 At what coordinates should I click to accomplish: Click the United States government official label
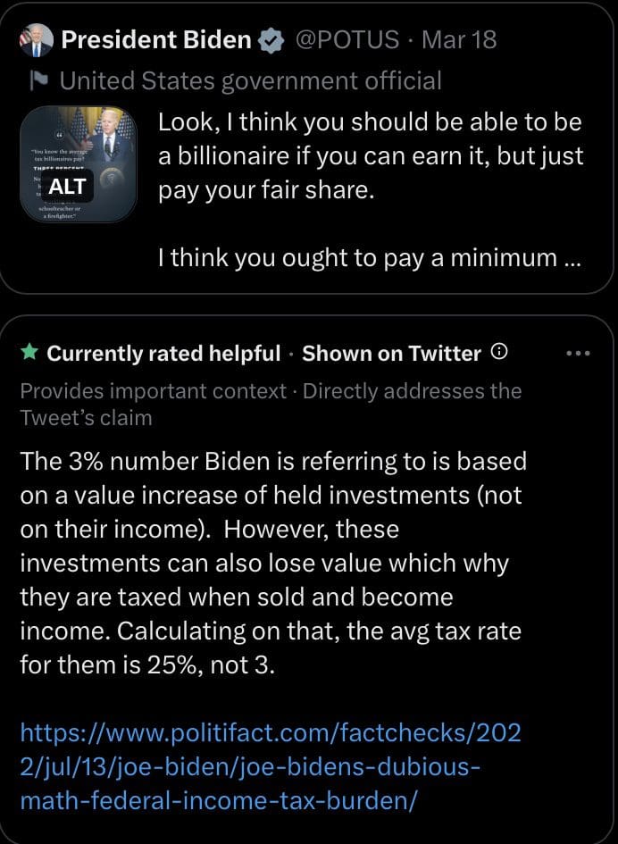click(x=250, y=81)
